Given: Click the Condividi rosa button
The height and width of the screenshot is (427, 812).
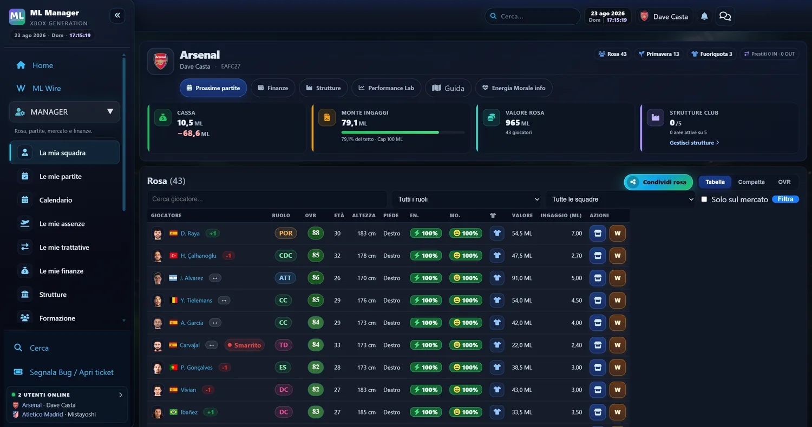Looking at the screenshot, I should coord(659,182).
